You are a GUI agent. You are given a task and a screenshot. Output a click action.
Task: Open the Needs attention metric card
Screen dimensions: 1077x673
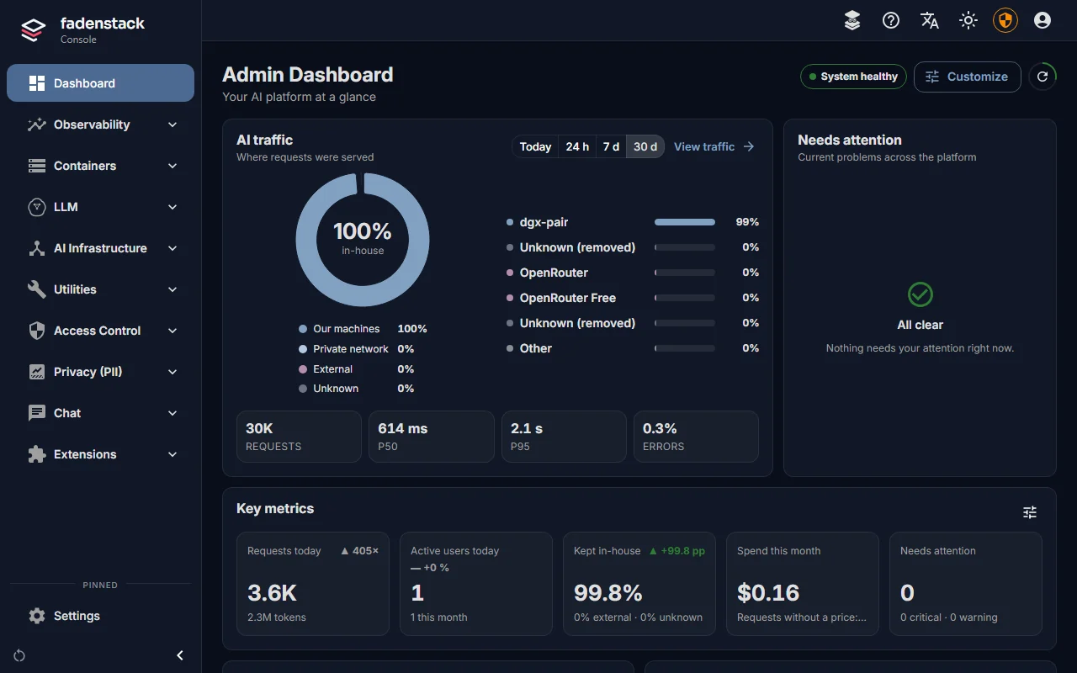[x=966, y=583]
